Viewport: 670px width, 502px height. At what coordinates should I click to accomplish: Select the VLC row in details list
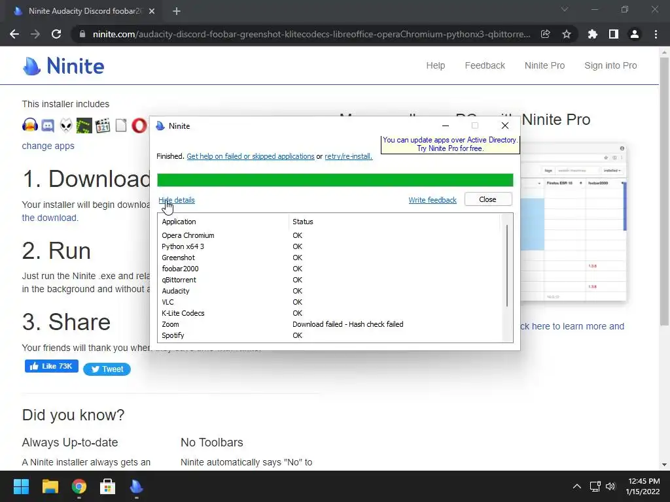[x=329, y=302]
